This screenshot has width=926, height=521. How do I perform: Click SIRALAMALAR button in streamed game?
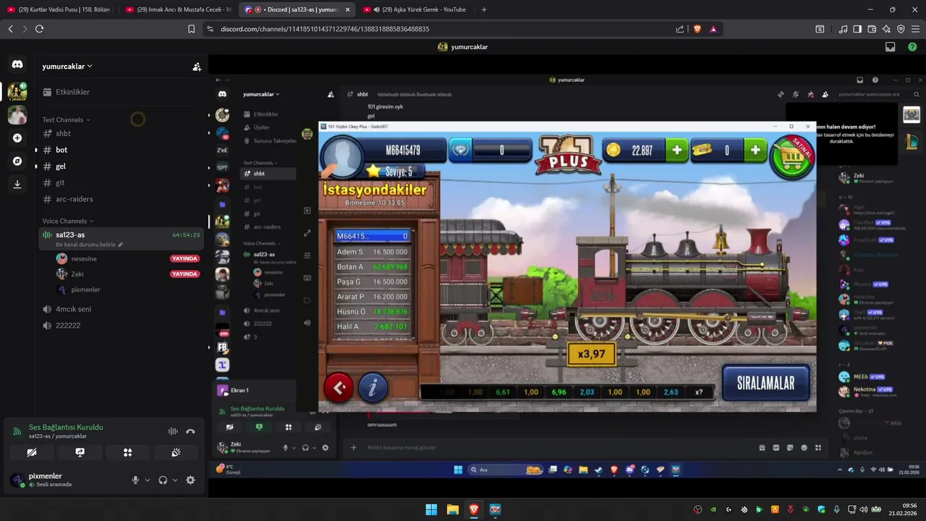(765, 383)
